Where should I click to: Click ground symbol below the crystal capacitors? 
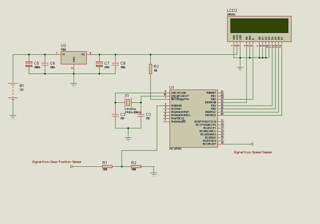128,140
